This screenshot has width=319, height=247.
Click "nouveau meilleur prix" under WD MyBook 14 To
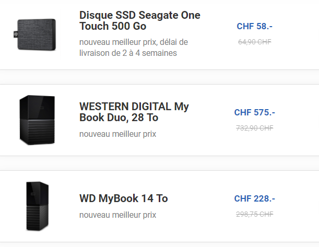[117, 215]
